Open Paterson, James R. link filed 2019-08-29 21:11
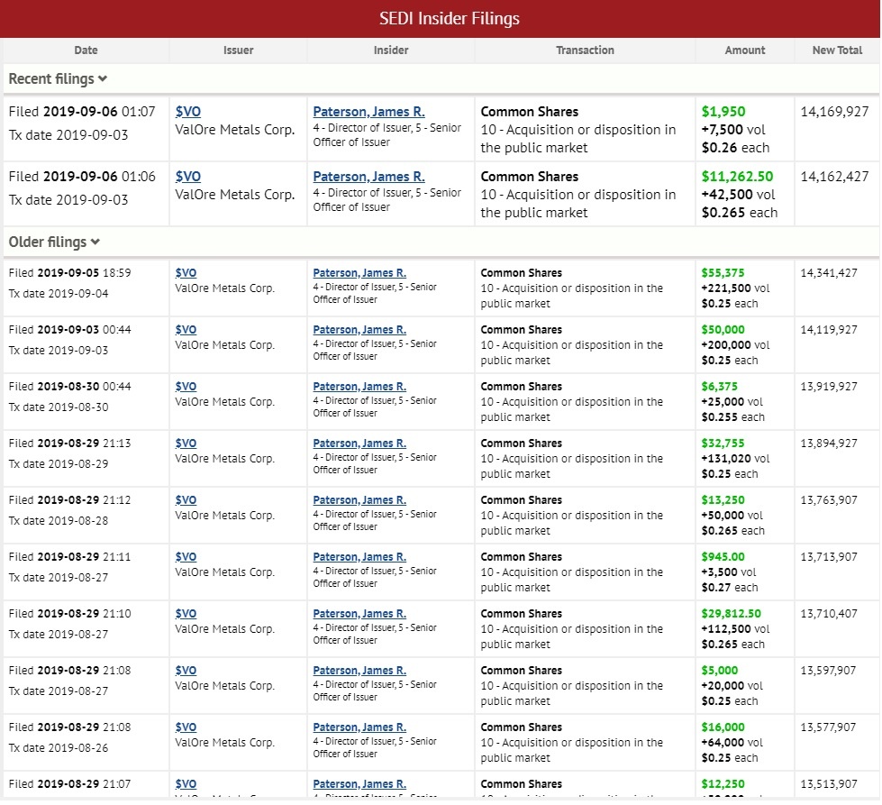 [359, 557]
